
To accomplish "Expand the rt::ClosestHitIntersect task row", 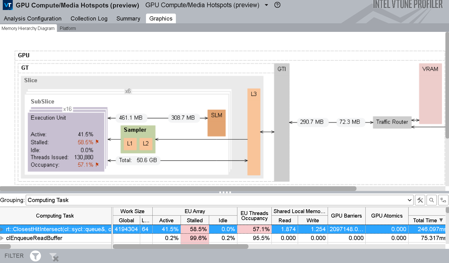I will 2,229.
